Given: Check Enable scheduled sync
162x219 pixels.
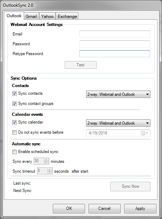Looking at the screenshot, I should tap(14, 152).
